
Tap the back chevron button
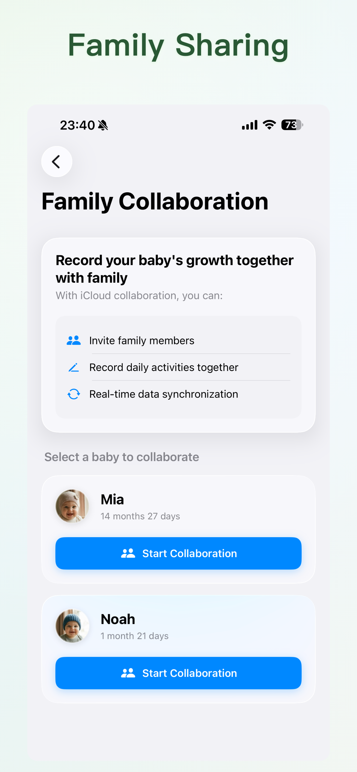57,161
